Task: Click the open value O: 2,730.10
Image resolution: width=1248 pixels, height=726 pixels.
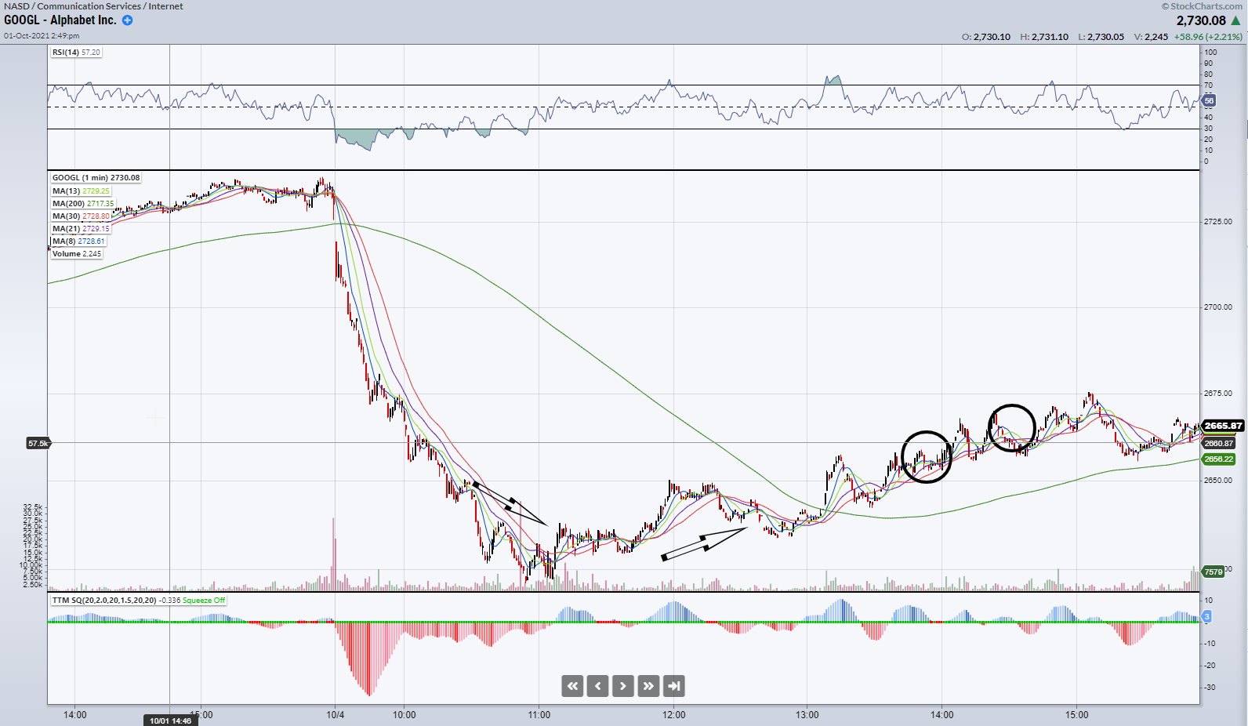Action: 986,37
